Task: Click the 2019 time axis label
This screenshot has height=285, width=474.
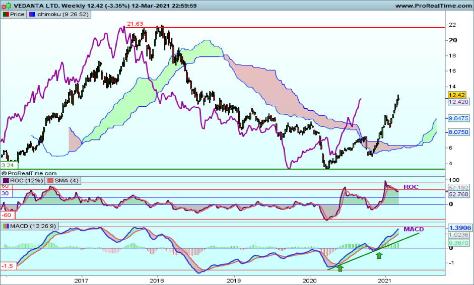Action: (233, 281)
